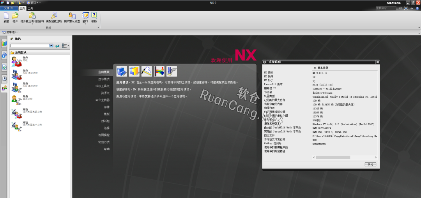
Task: Click the 新建 (New) file icon
Action: [x=6, y=16]
